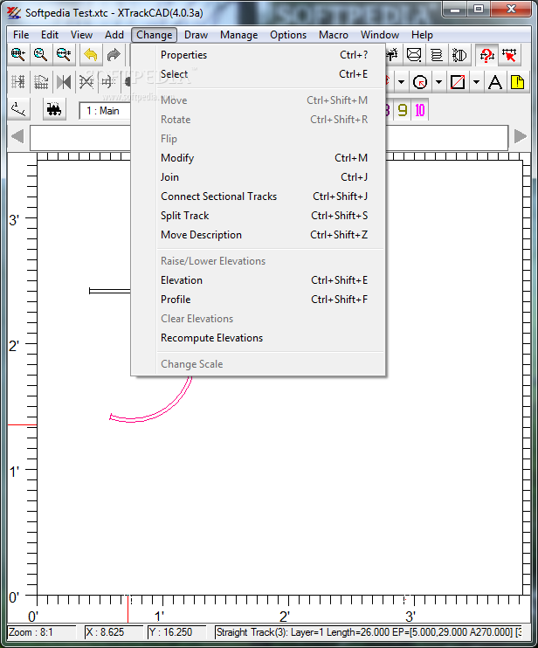Screen dimensions: 538x648
Task: Open the Options menu
Action: 288,35
